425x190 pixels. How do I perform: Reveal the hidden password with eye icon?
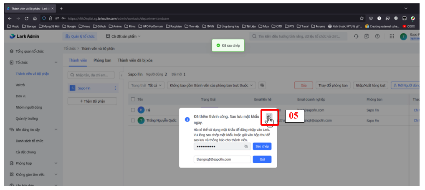click(x=246, y=146)
